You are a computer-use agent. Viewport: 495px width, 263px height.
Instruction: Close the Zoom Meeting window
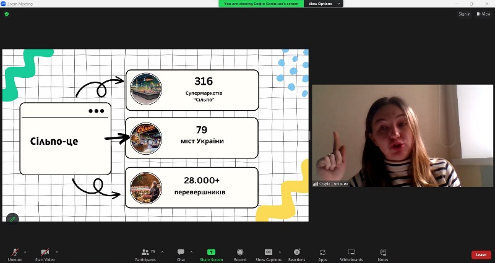[x=487, y=4]
